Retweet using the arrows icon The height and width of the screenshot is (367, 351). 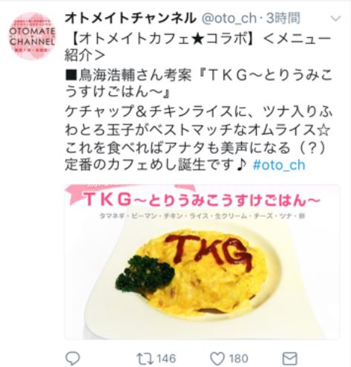pos(144,358)
